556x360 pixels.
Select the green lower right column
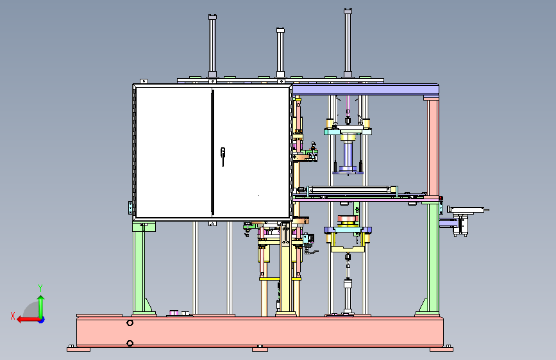pos(433,258)
